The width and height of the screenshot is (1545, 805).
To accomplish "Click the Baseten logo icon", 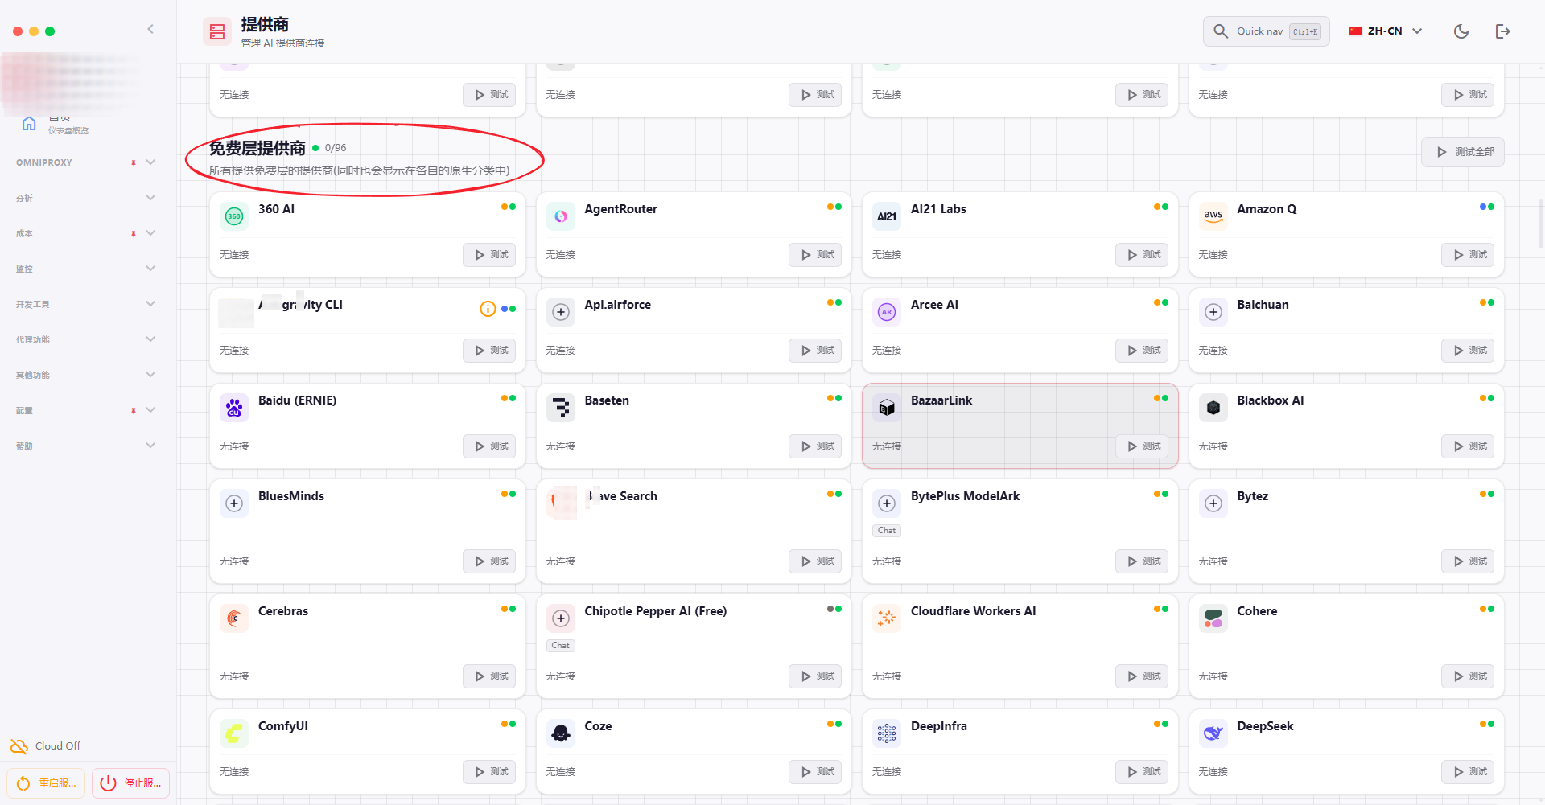I will [561, 408].
